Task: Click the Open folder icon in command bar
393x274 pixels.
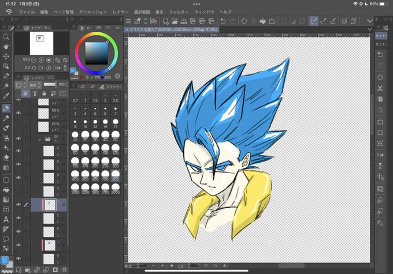Action: pyautogui.click(x=175, y=21)
